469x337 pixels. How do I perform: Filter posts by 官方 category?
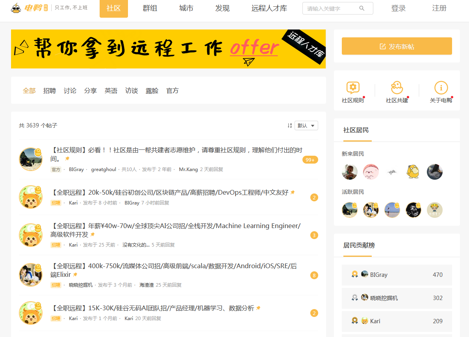(x=172, y=90)
